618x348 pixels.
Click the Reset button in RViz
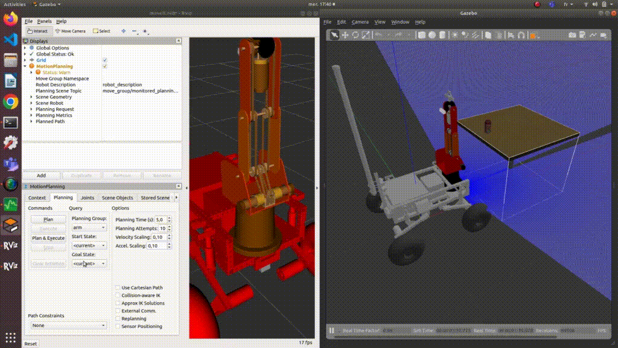tap(31, 344)
